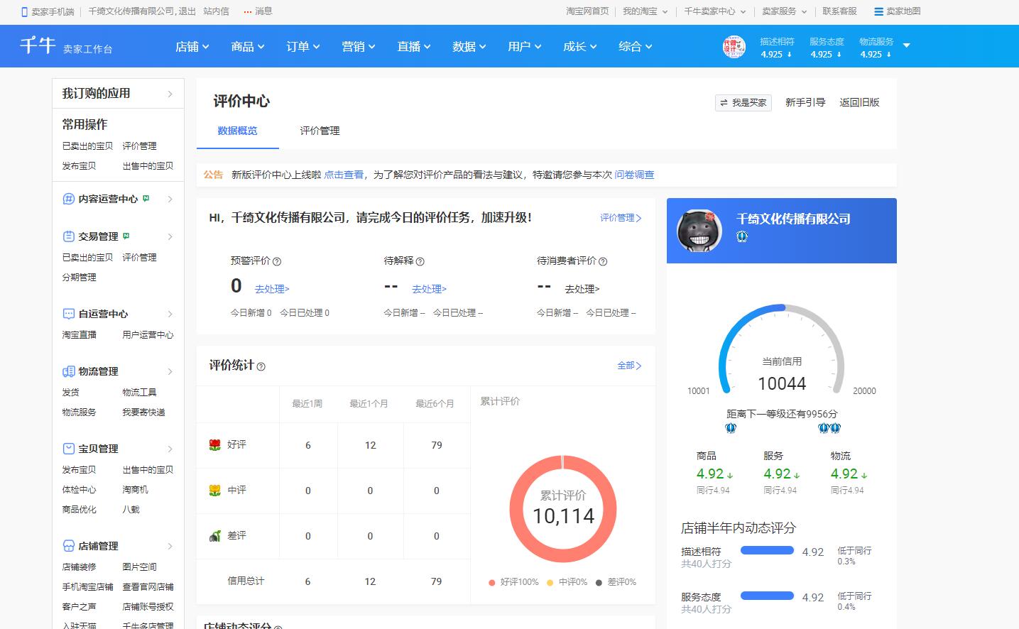Image resolution: width=1019 pixels, height=629 pixels.
Task: Open the 用户 dropdown menu
Action: (524, 47)
